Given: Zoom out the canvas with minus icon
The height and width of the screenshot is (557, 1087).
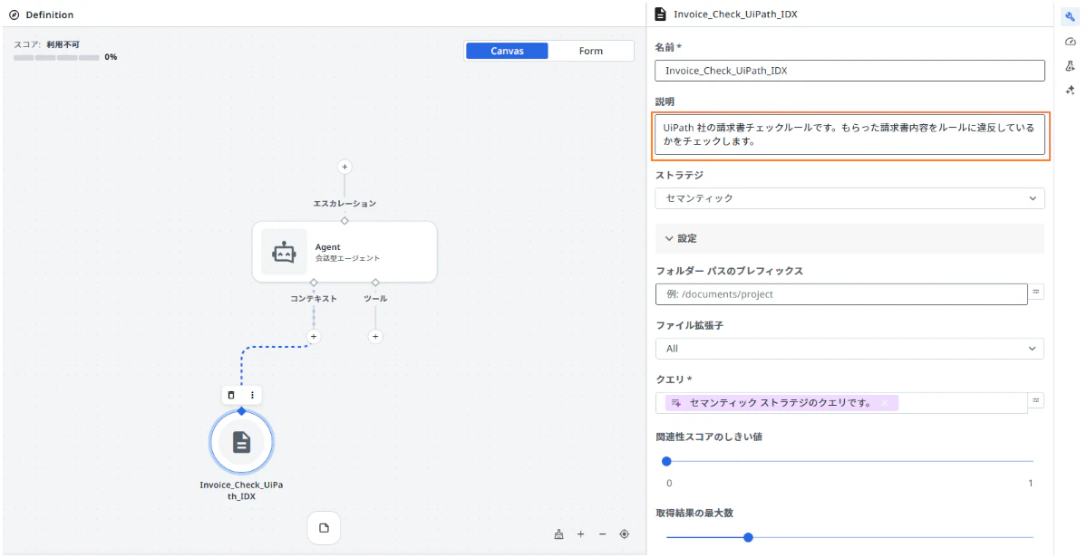Looking at the screenshot, I should click(602, 534).
